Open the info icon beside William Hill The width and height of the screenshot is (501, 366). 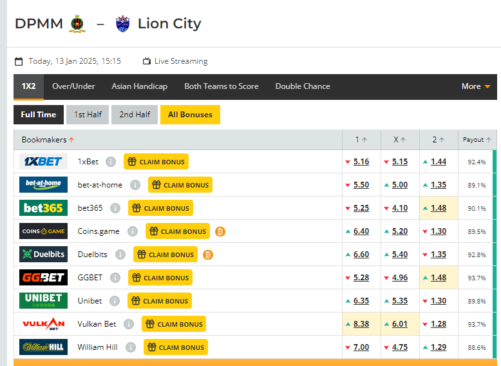pos(130,347)
